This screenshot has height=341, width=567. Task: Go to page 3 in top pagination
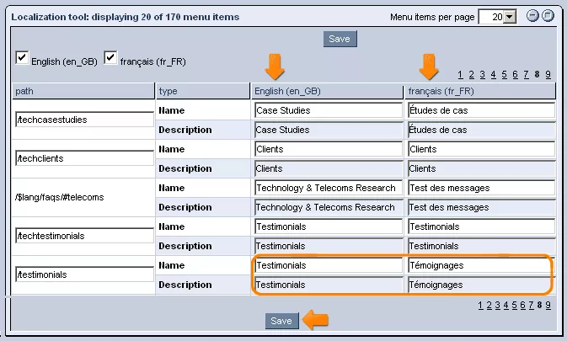[483, 75]
